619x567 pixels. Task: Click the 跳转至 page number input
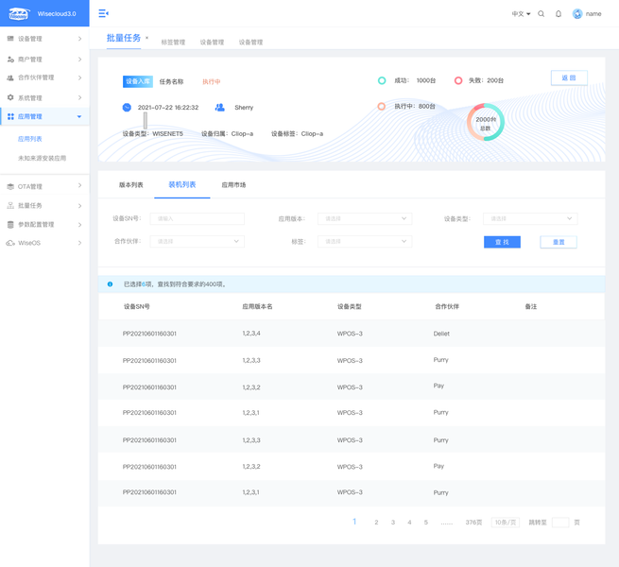tap(560, 523)
